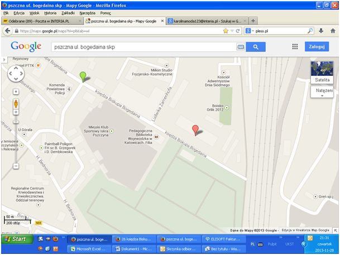Image resolution: width=340 pixels, height=255 pixels.
Task: Zoom out with the minus button
Action: coord(16,166)
